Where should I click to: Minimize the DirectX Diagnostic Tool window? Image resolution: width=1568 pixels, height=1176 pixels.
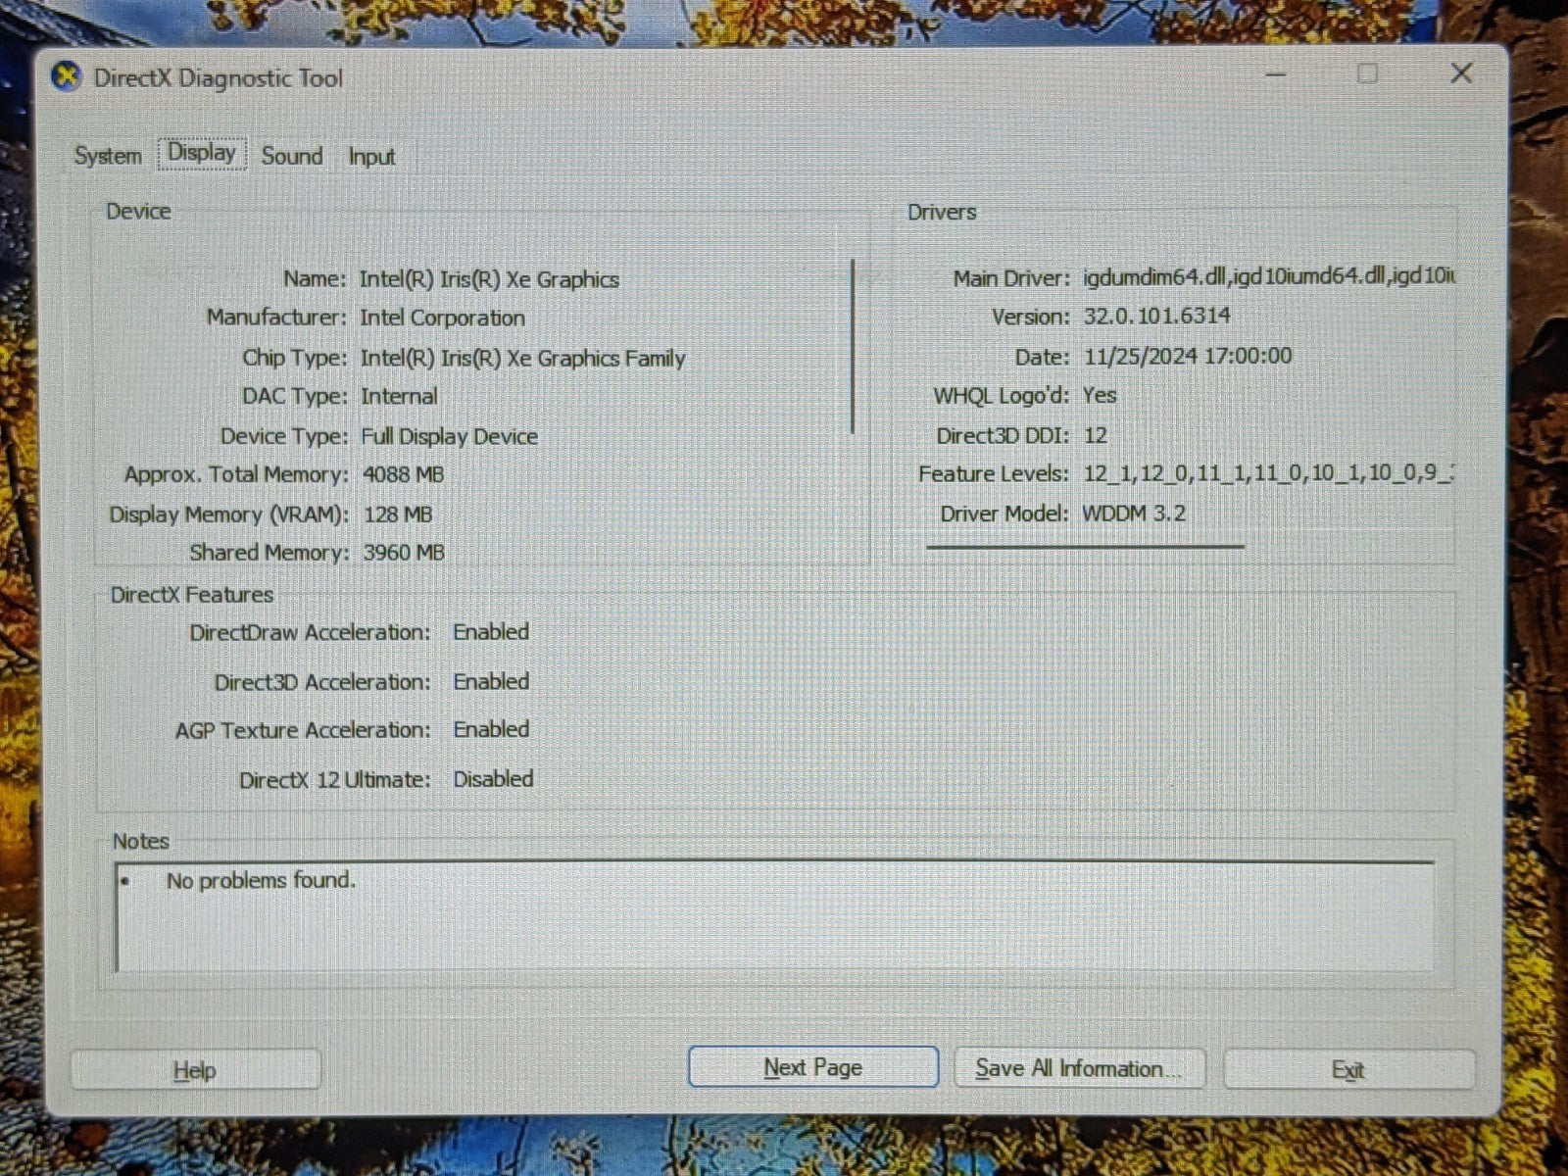coord(1276,73)
